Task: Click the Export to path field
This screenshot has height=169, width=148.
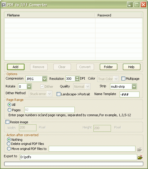Action: tap(79, 157)
